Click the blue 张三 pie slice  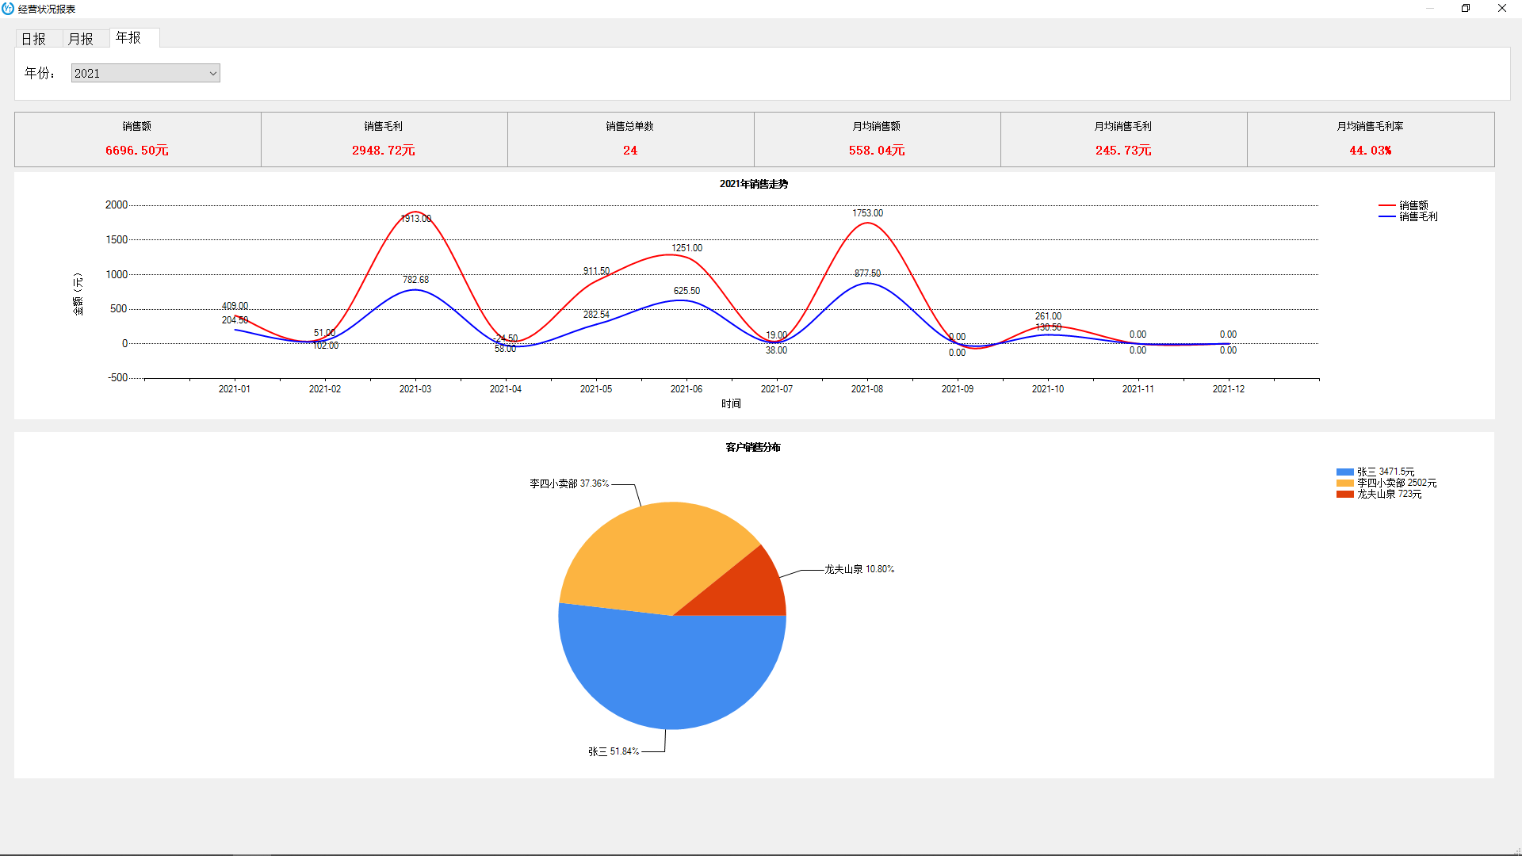click(672, 674)
